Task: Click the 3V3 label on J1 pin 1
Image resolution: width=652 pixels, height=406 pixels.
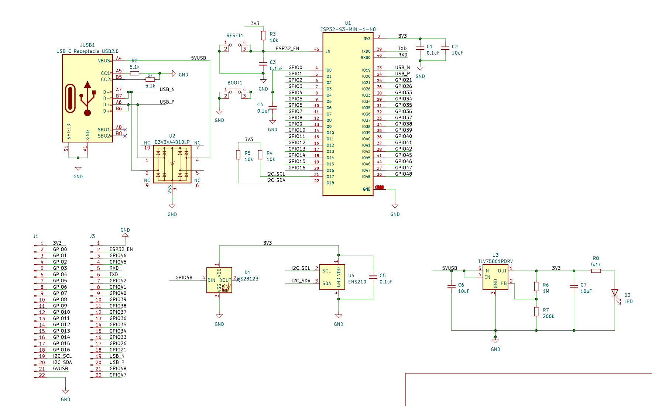Action: 57,243
